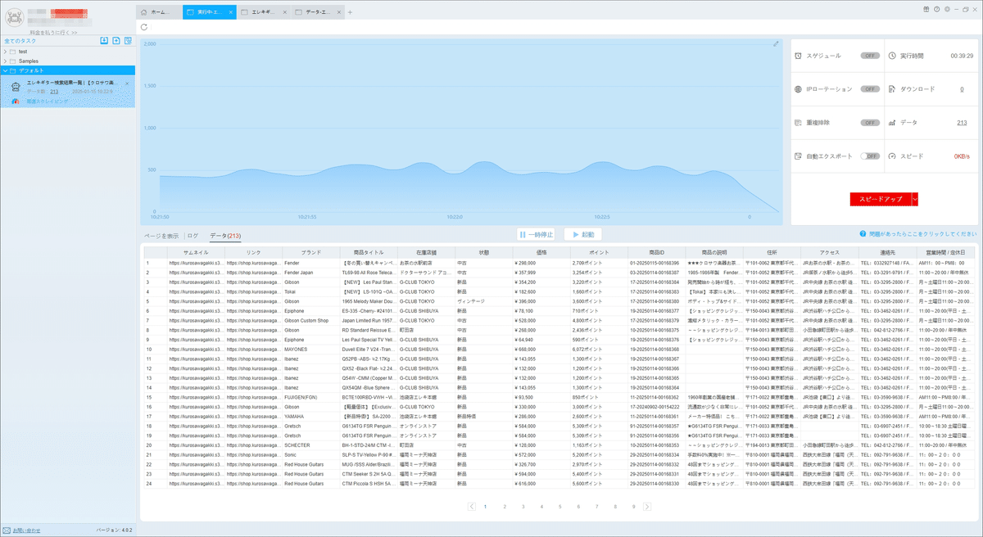The width and height of the screenshot is (983, 537).
Task: Go to page 2 of results
Action: (504, 507)
